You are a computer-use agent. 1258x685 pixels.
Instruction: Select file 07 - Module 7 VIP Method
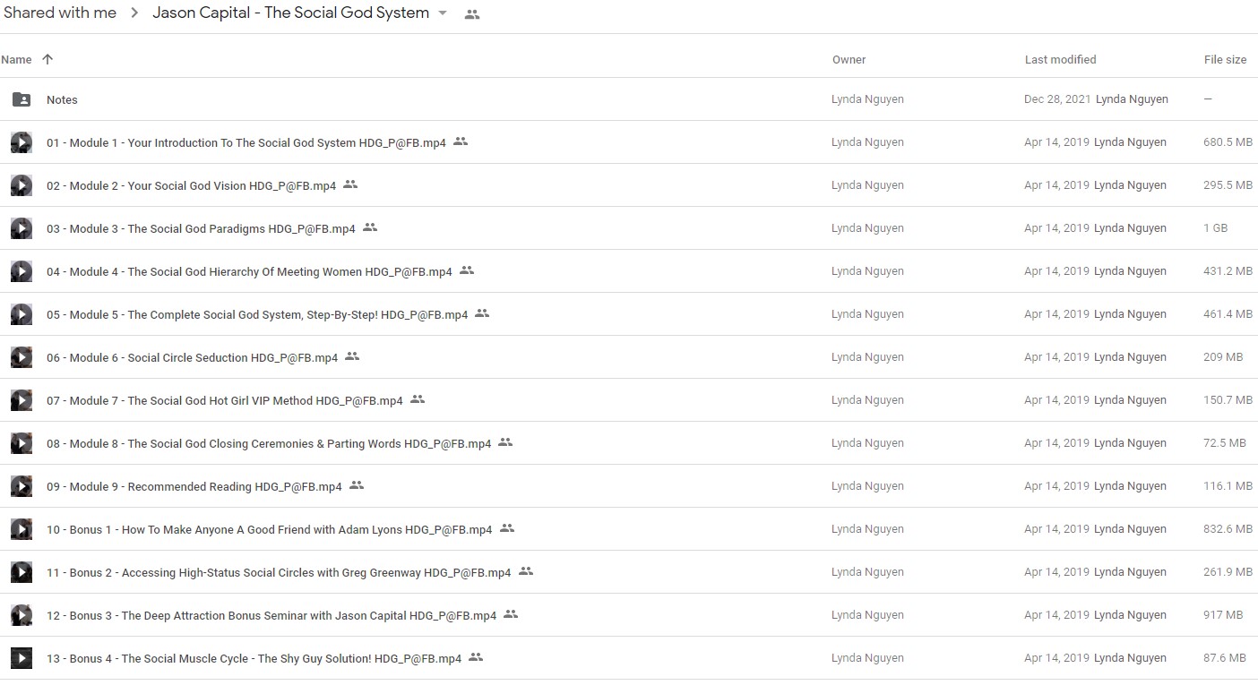click(225, 401)
